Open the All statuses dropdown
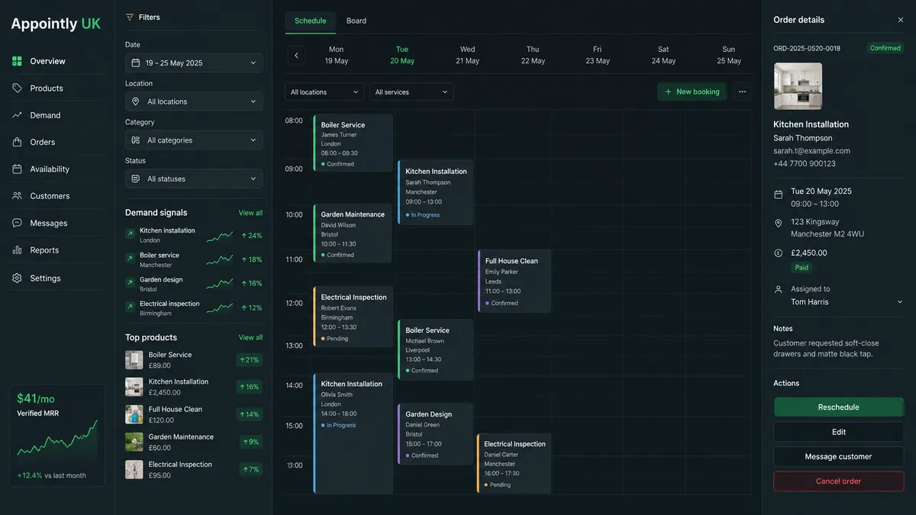916x515 pixels. [194, 179]
